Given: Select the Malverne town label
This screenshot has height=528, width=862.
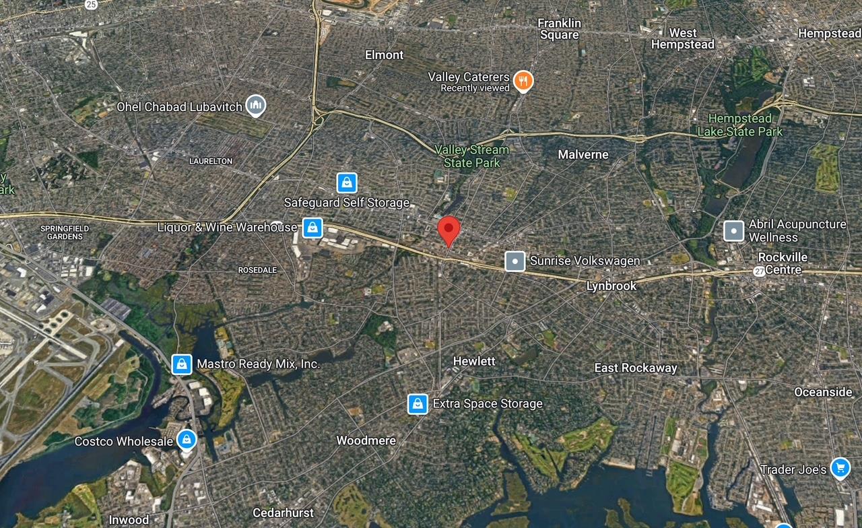Looking at the screenshot, I should point(583,154).
